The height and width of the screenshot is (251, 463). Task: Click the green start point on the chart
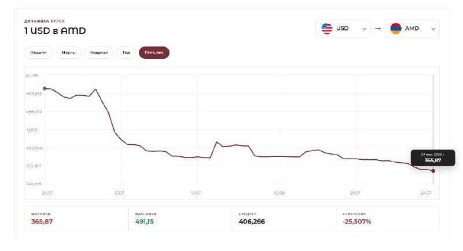[x=45, y=88]
